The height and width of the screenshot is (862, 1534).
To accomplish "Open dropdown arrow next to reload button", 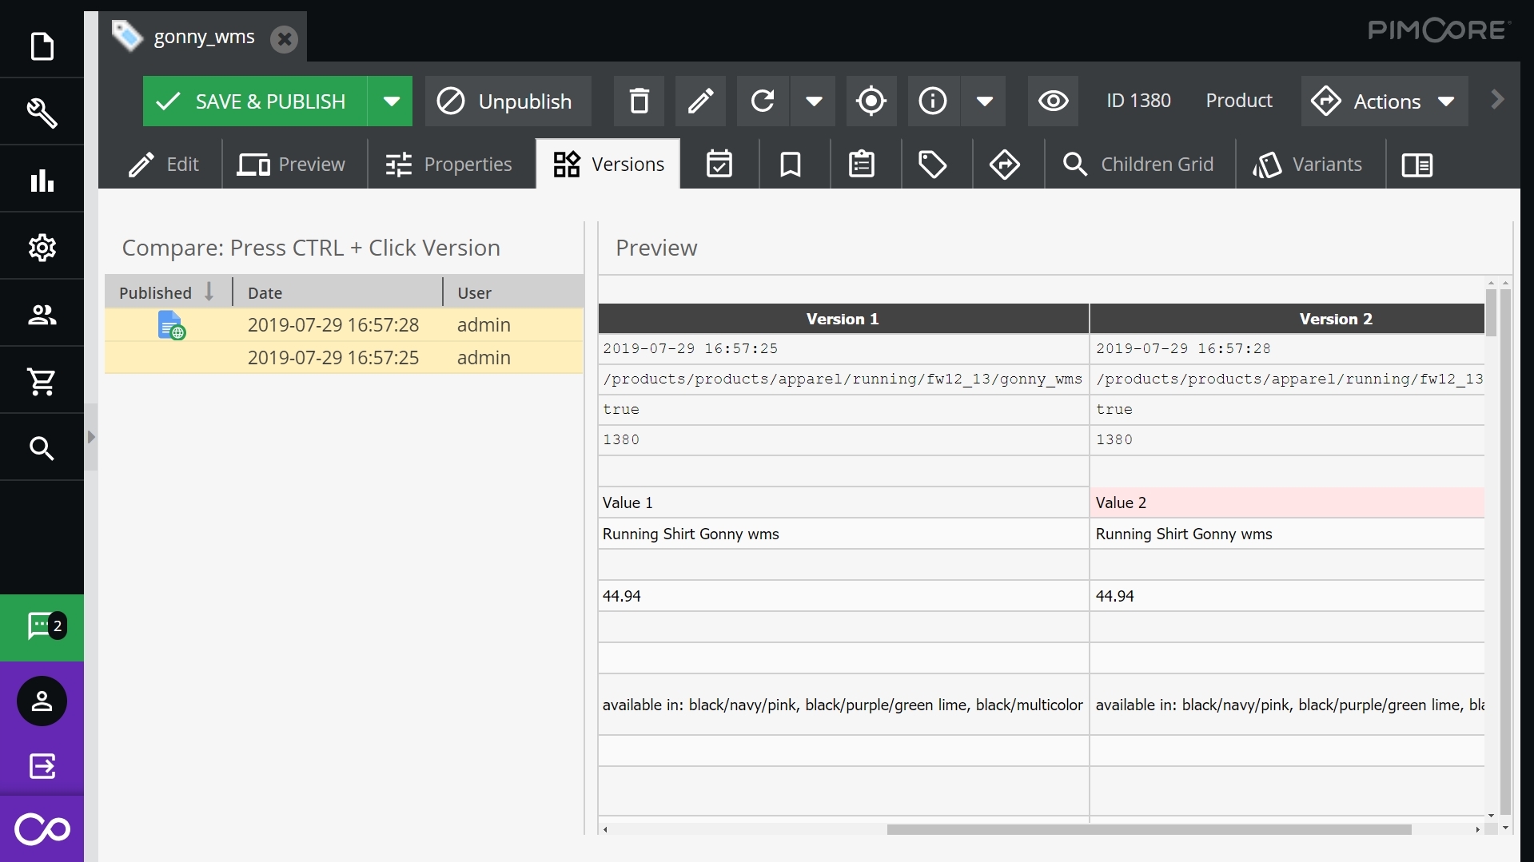I will (x=814, y=101).
